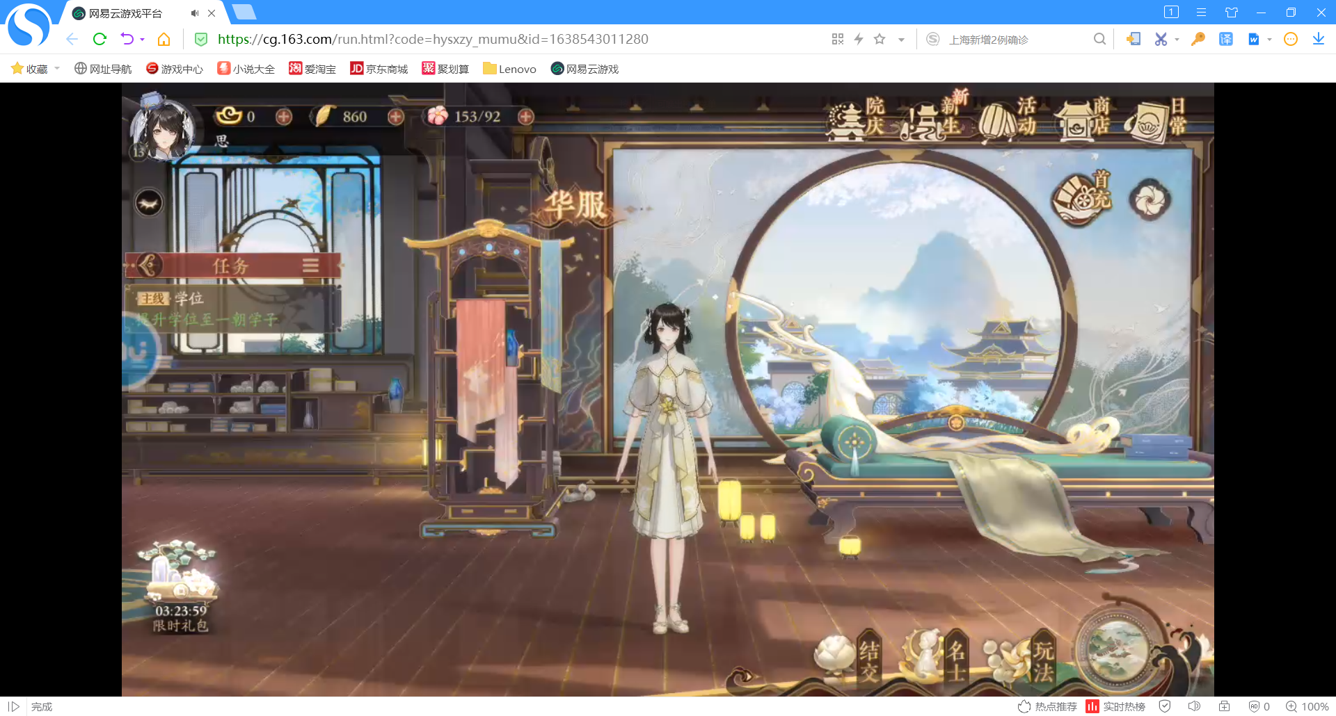This screenshot has height=716, width=1336.
Task: Bookmark this page with the star icon
Action: [x=880, y=39]
